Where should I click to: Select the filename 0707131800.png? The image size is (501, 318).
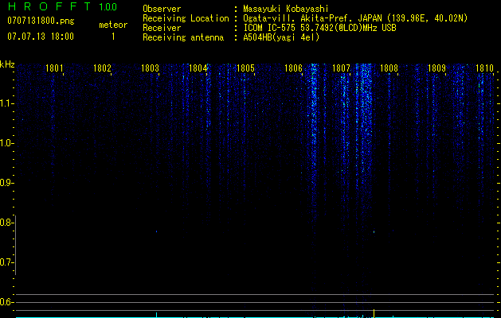(41, 21)
